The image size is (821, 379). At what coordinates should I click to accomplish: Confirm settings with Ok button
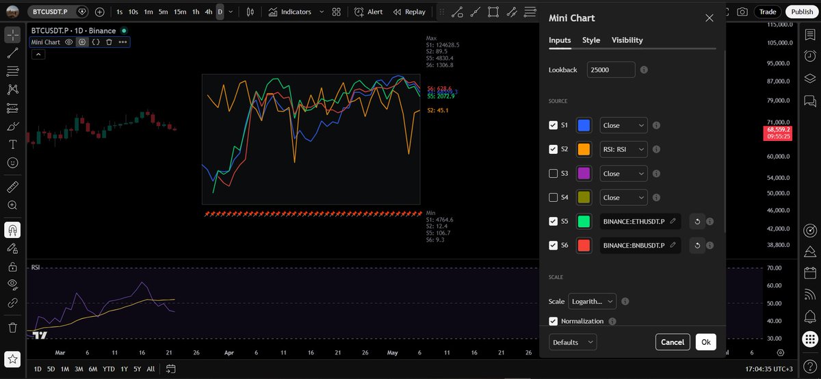[x=706, y=342]
